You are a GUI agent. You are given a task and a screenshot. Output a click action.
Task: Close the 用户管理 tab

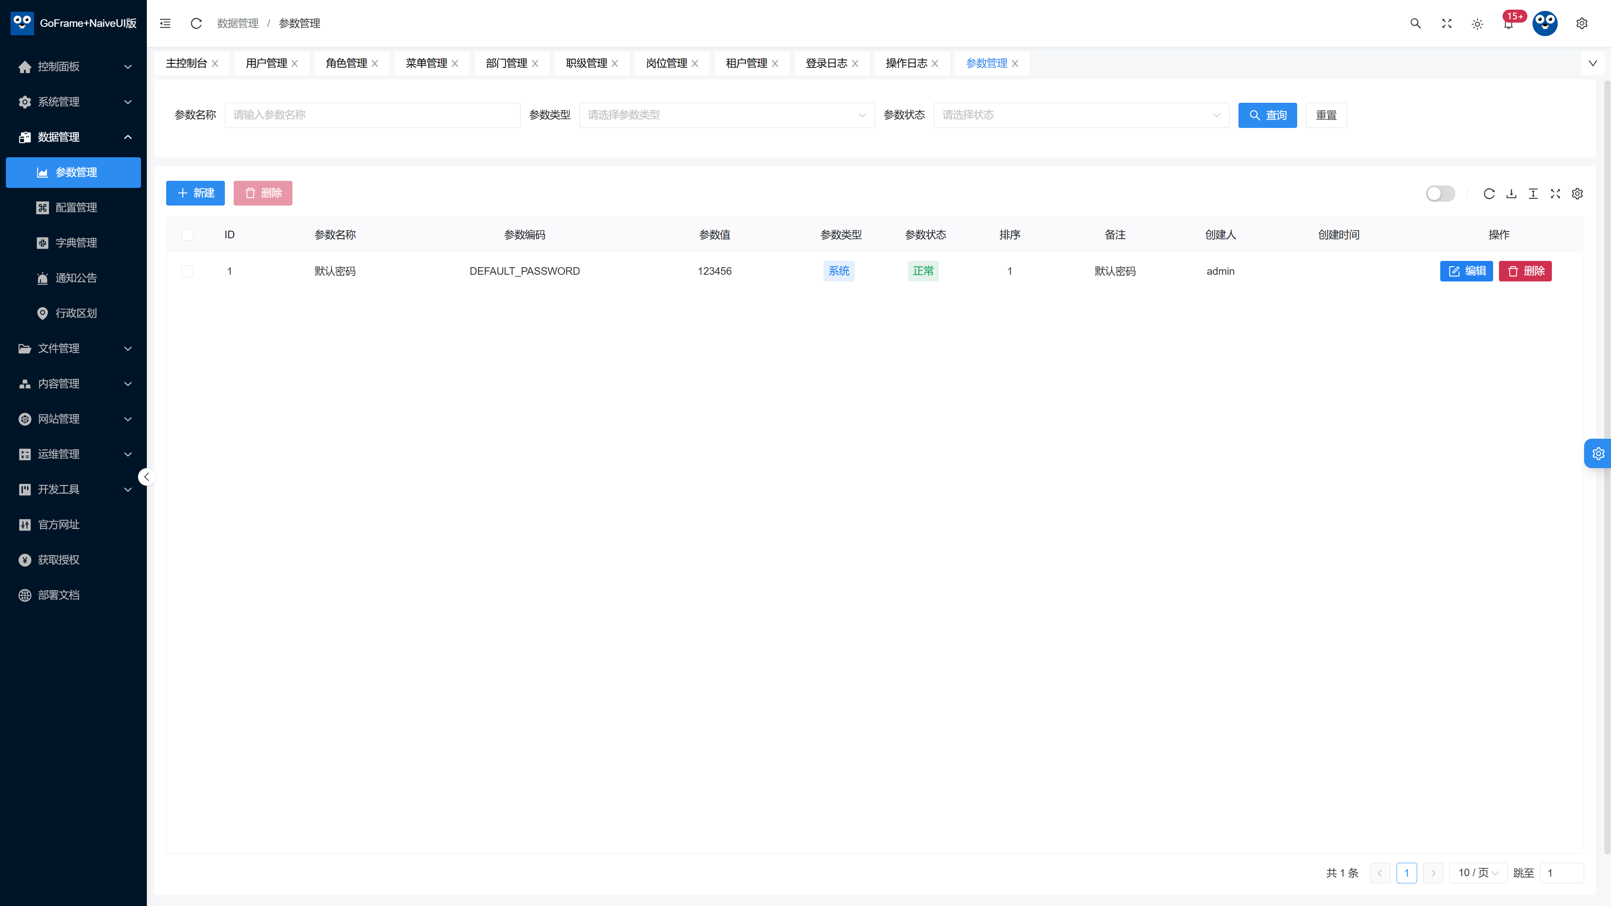[x=295, y=63]
